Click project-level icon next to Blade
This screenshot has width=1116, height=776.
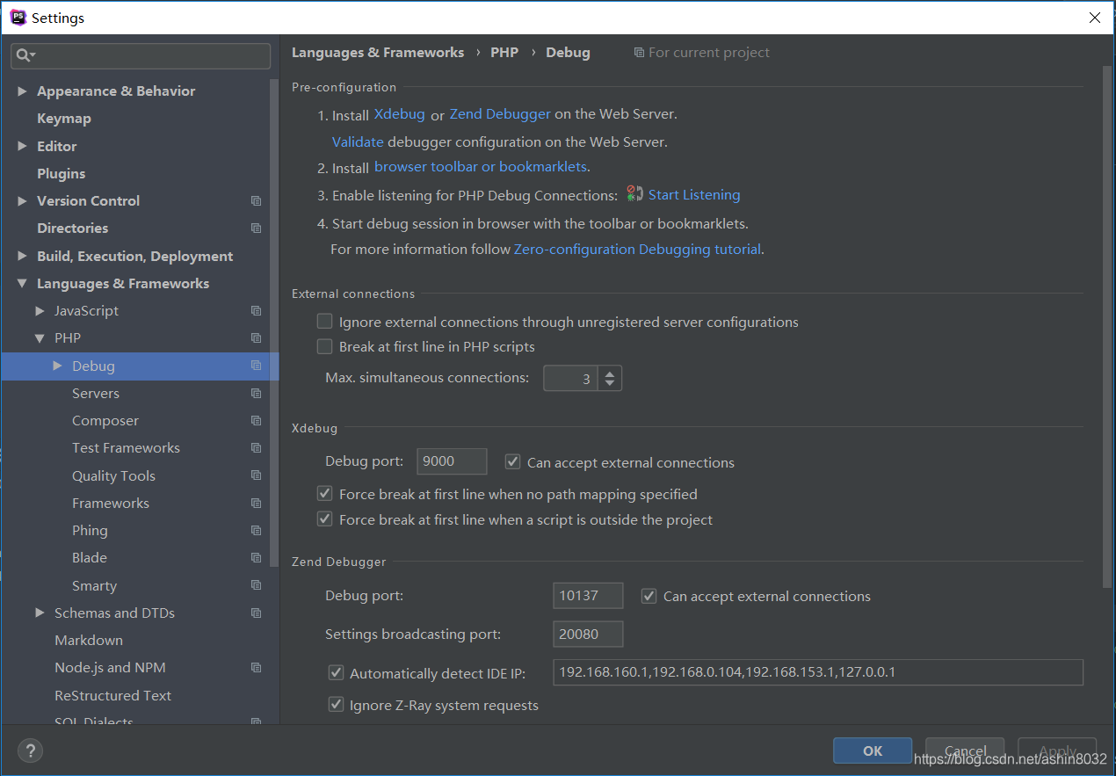point(256,558)
